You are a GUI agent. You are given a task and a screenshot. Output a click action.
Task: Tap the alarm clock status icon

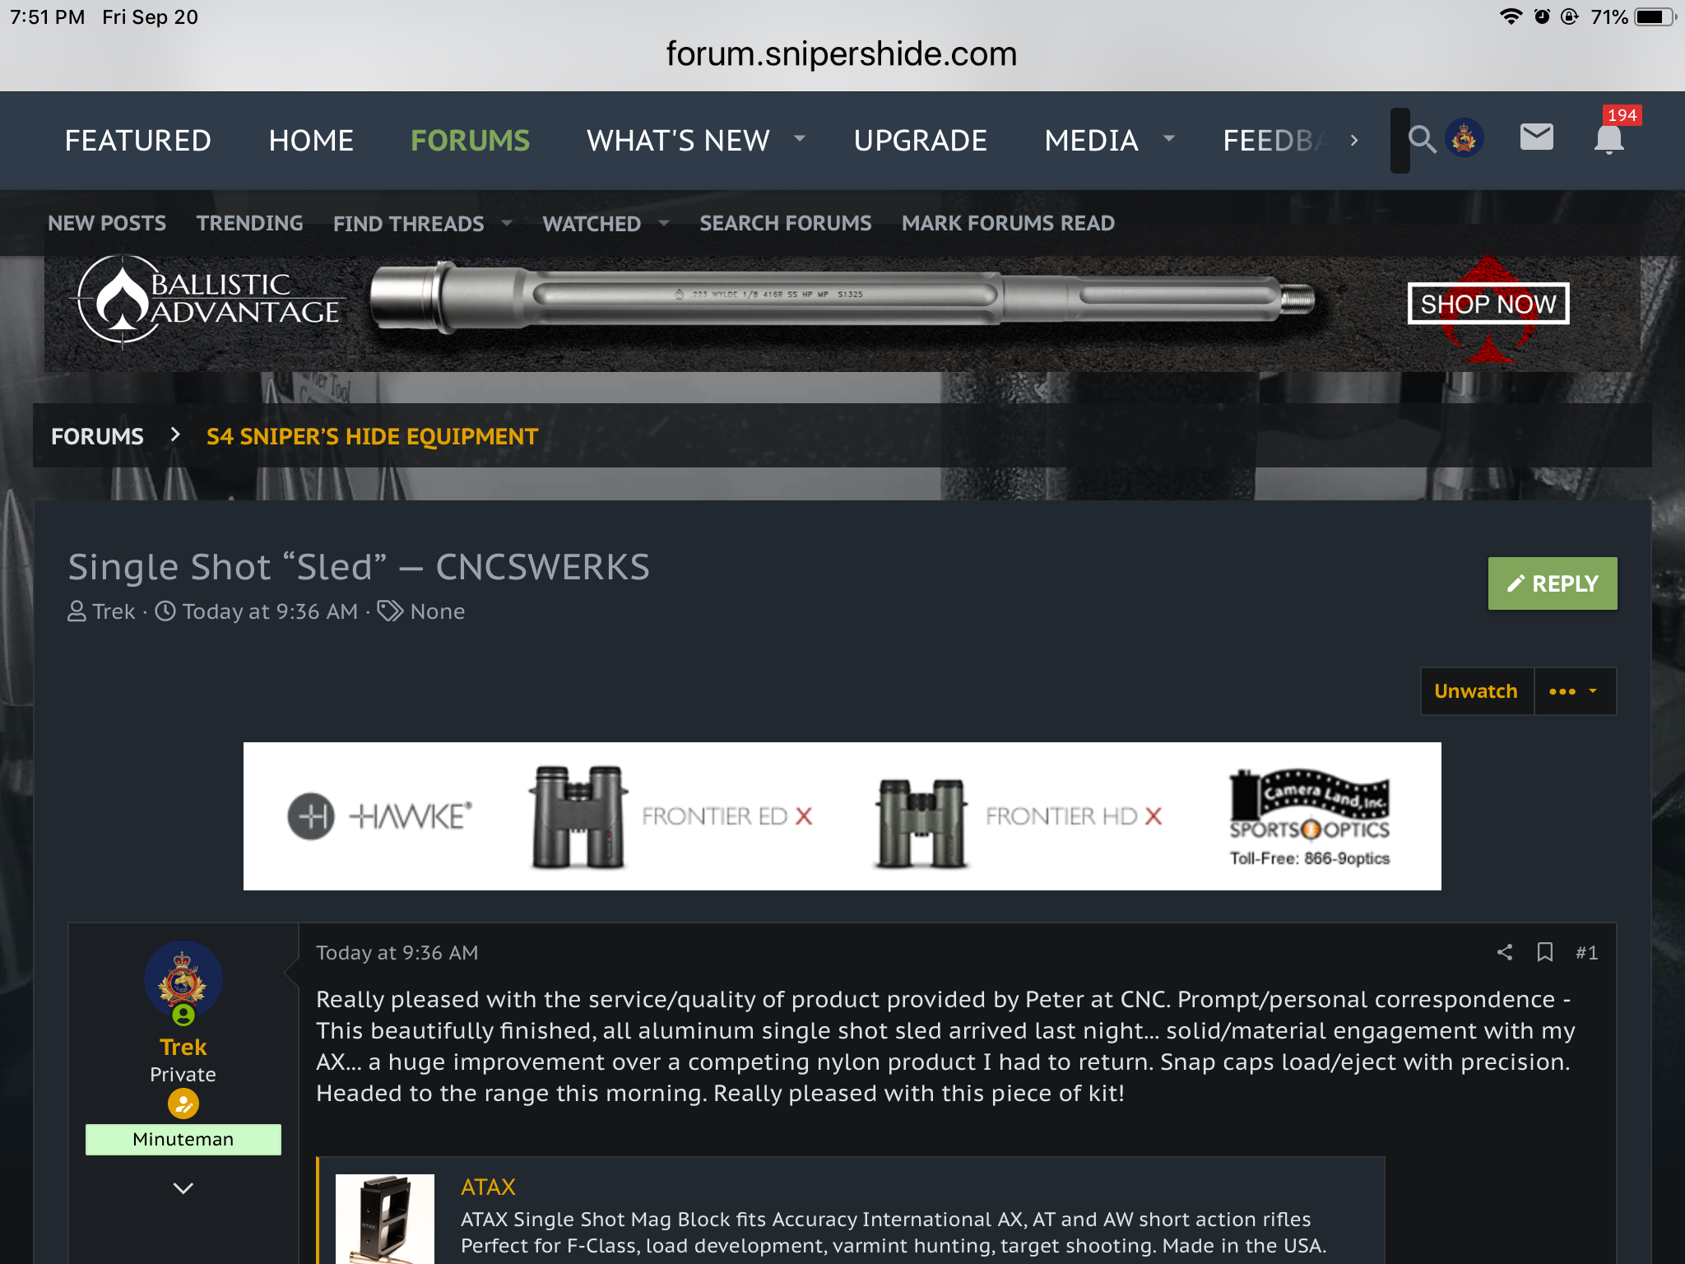1542,16
